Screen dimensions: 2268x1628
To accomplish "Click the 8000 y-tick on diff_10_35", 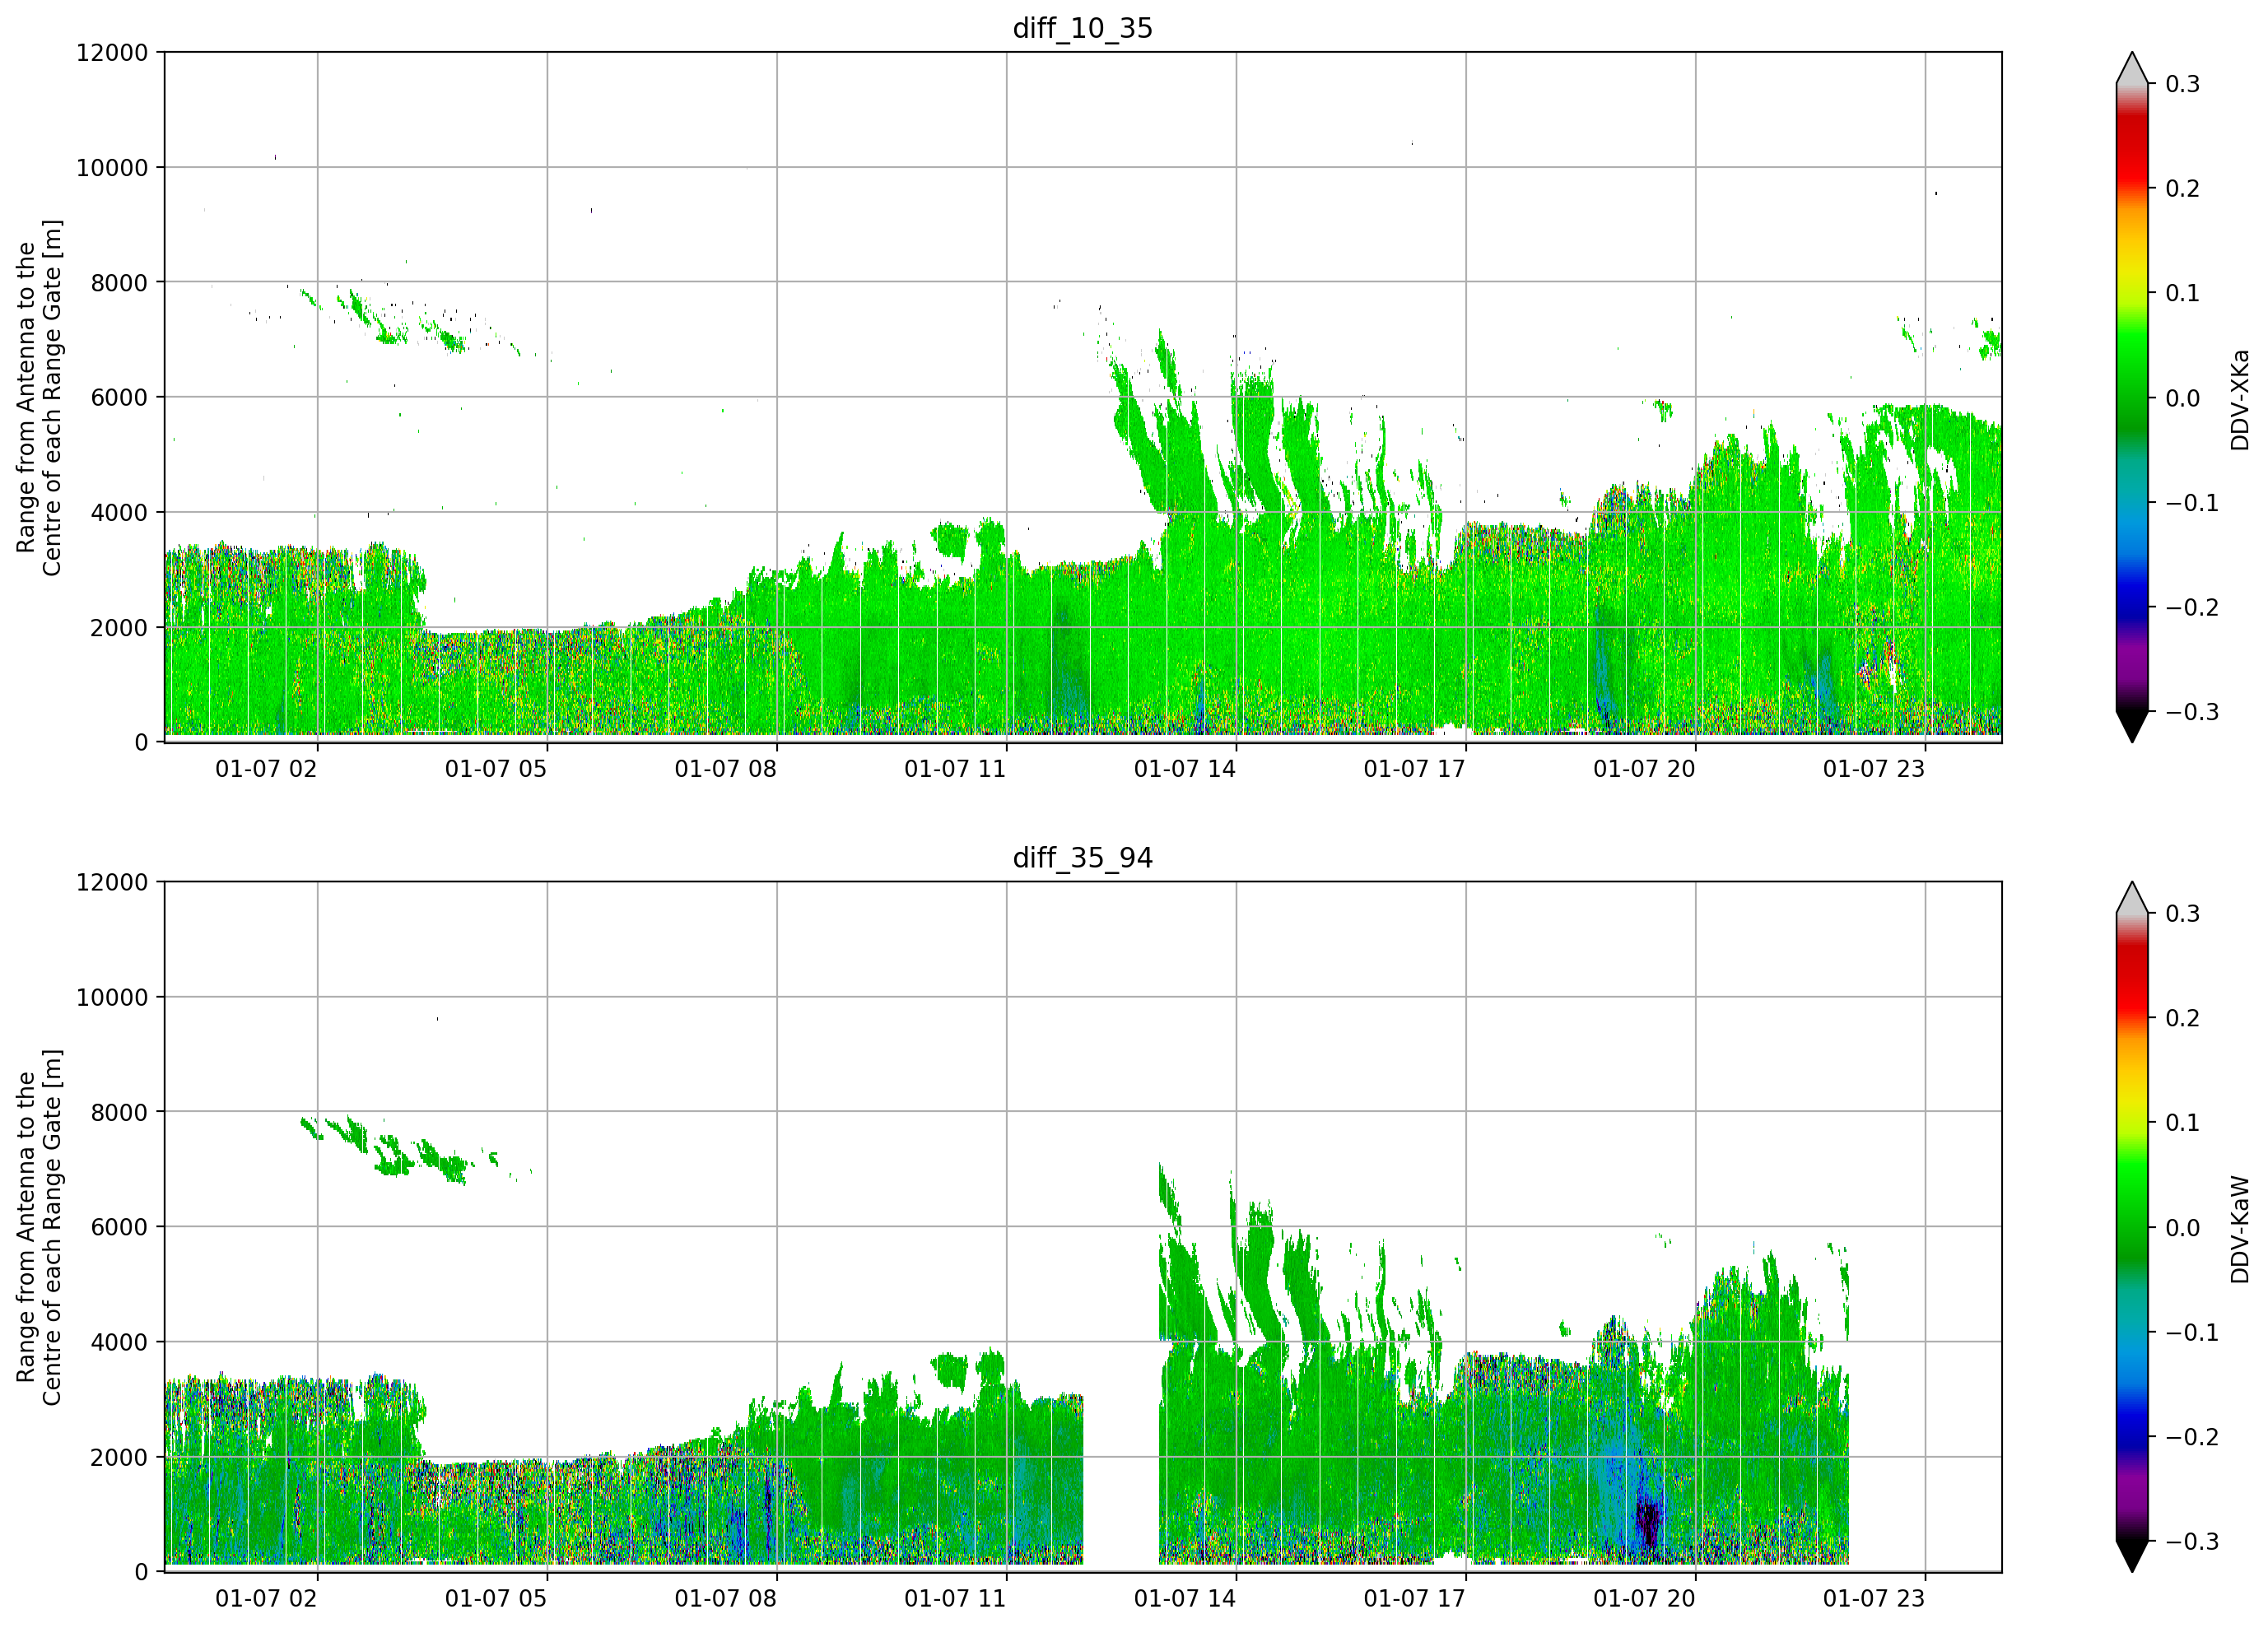I will click(119, 282).
